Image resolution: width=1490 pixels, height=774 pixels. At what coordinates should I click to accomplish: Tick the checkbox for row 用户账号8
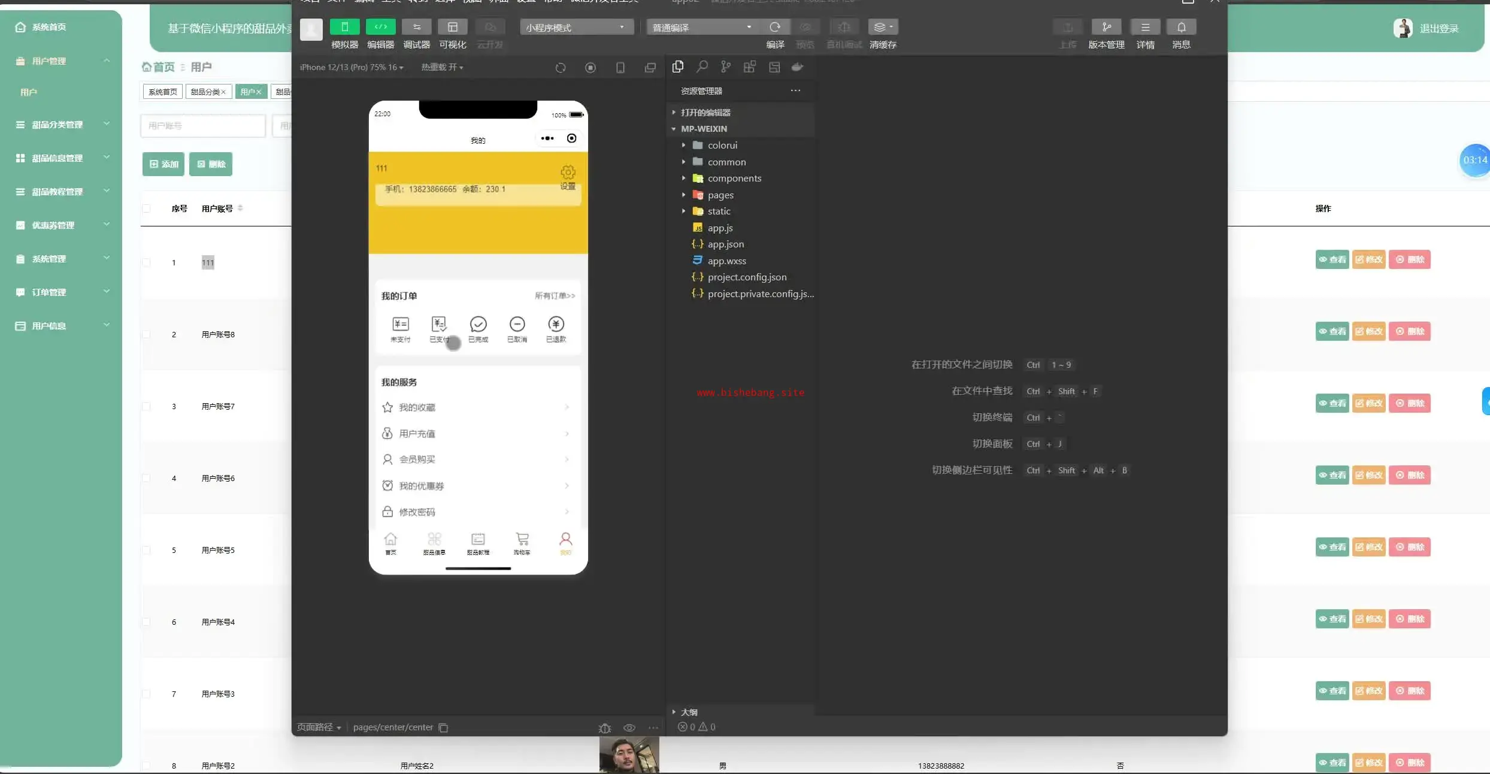[146, 334]
